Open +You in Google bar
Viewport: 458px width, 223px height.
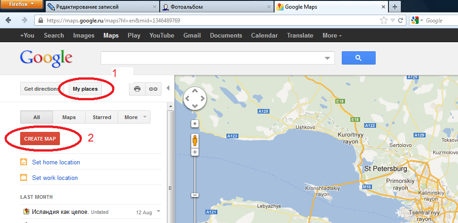pyautogui.click(x=27, y=35)
